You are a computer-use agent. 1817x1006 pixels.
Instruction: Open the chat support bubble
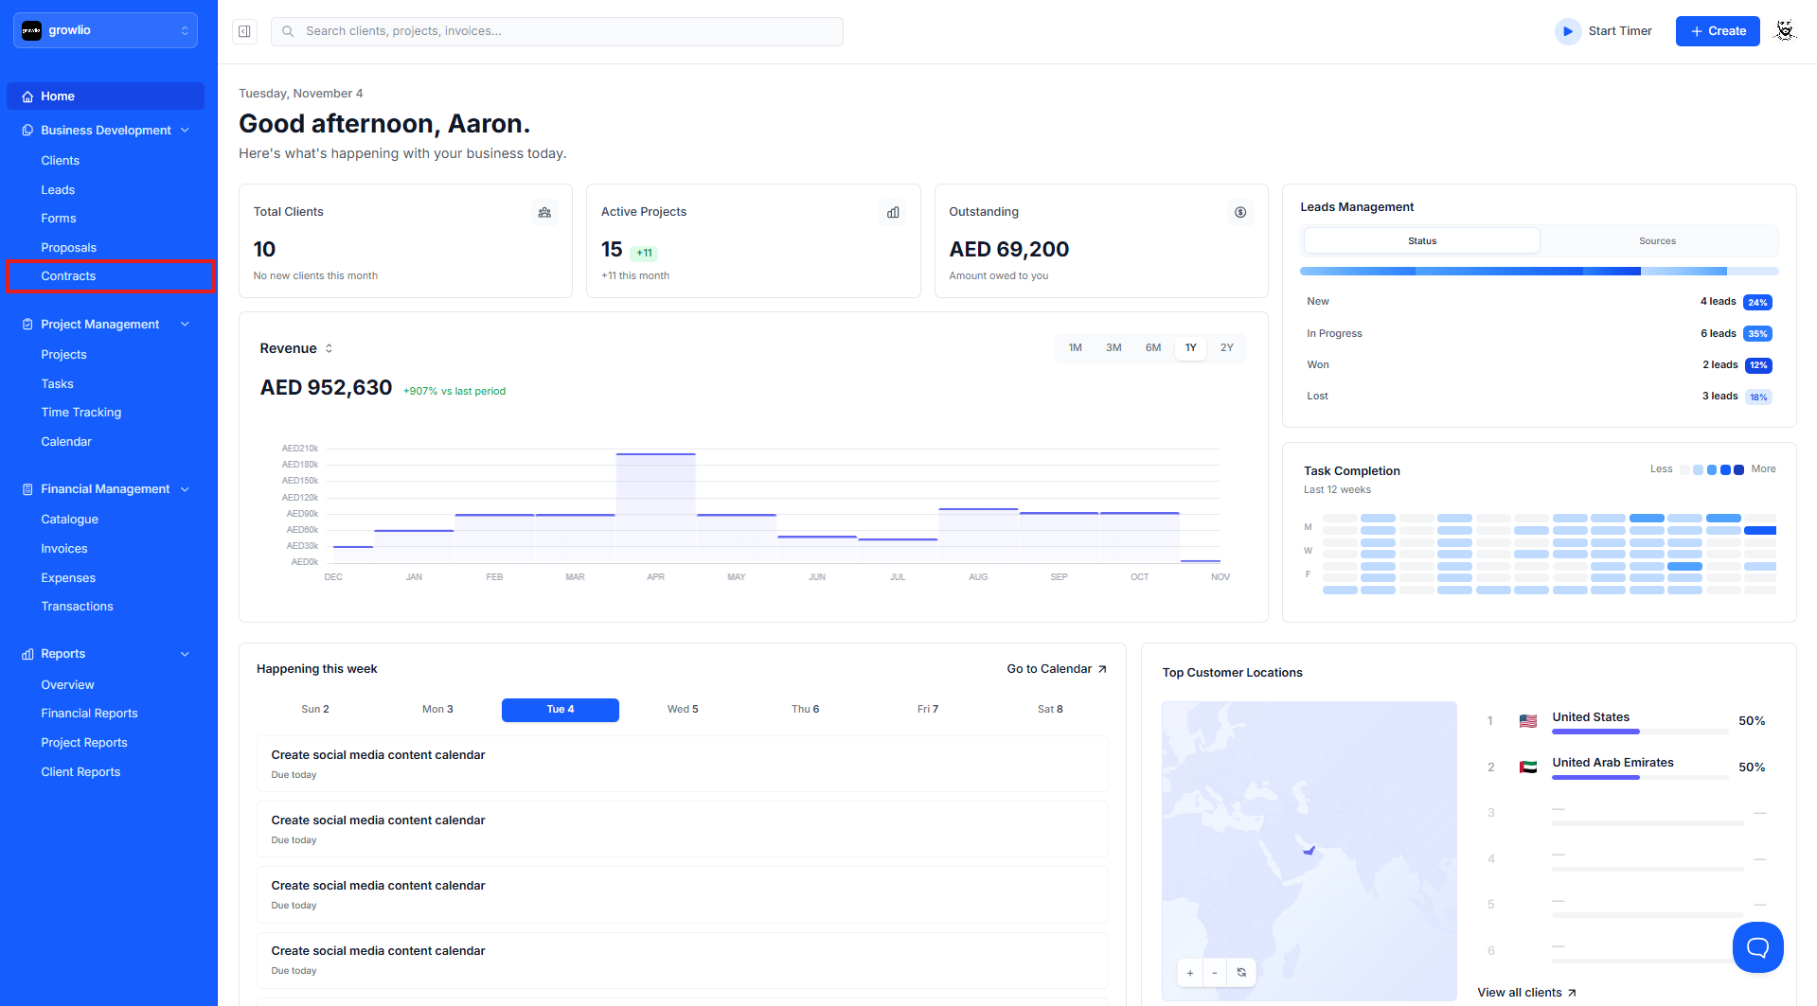tap(1757, 946)
